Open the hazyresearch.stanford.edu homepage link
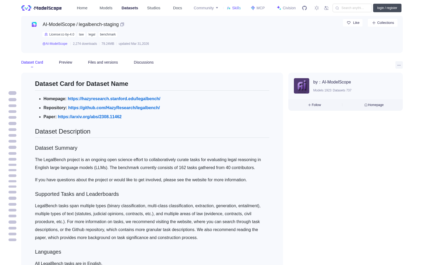Viewport: 424px width, 265px height. click(114, 99)
